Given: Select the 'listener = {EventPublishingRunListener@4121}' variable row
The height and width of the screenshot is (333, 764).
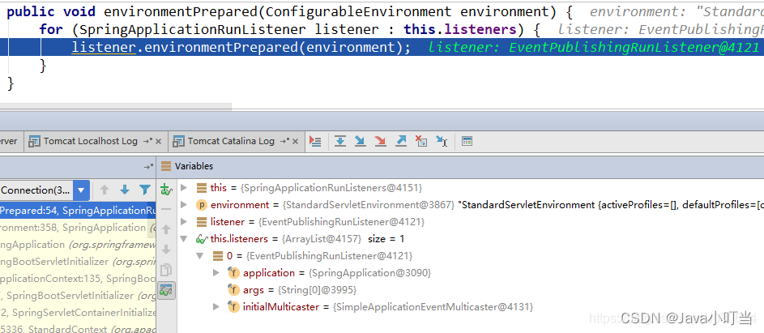Looking at the screenshot, I should point(471,222).
